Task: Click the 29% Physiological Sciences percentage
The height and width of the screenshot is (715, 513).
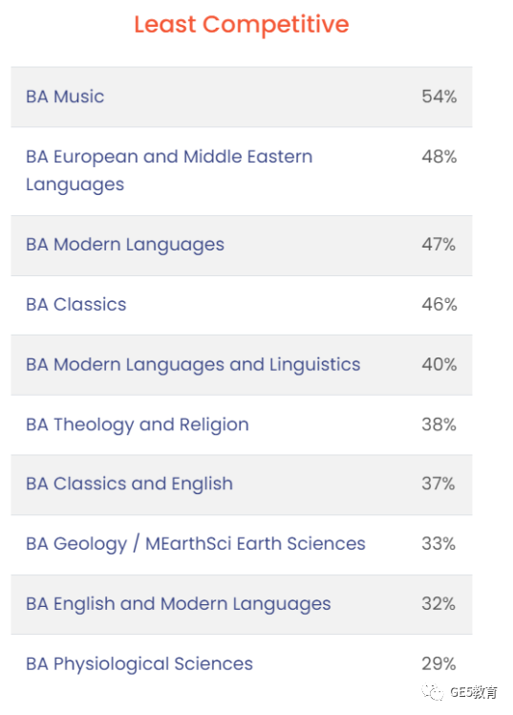Action: pos(438,664)
